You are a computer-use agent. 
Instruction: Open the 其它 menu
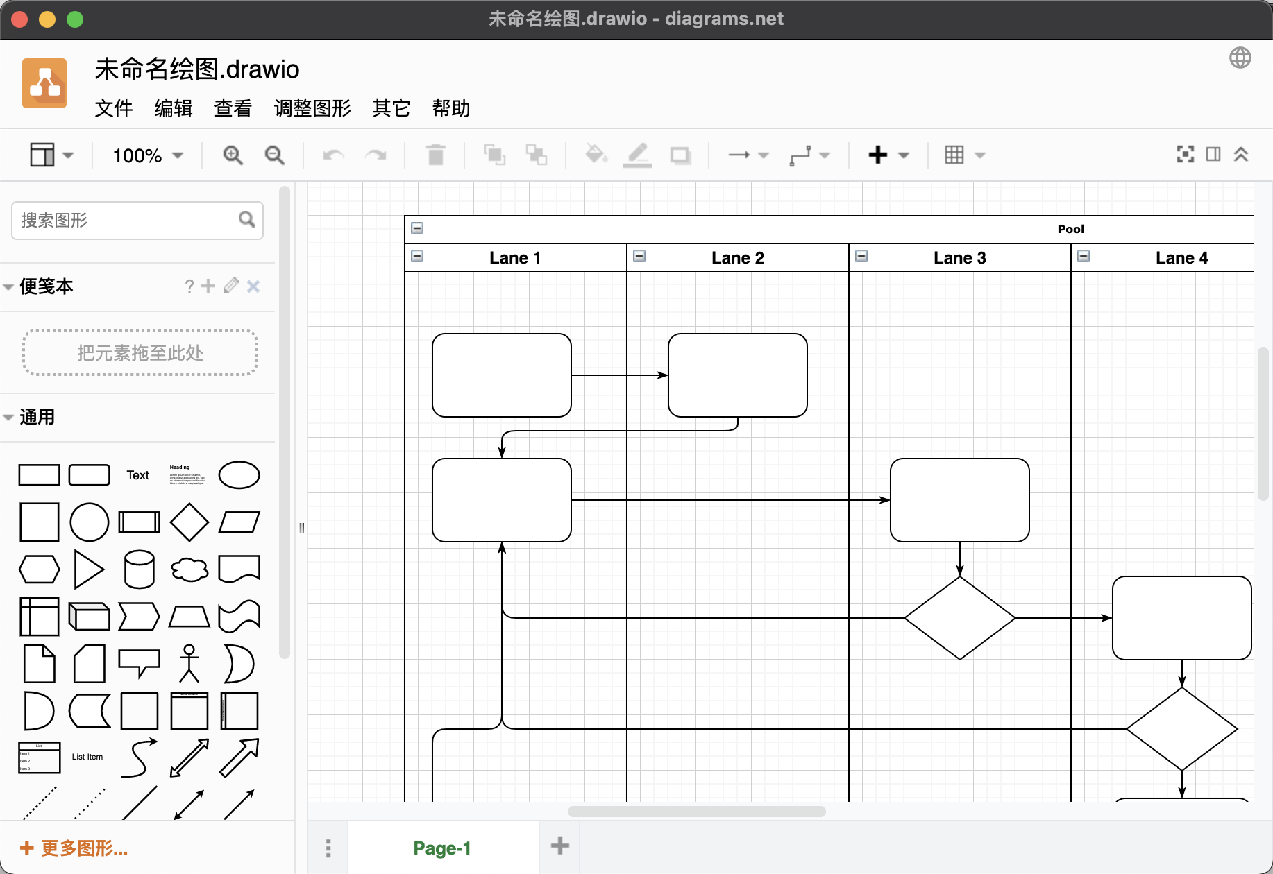(x=391, y=108)
